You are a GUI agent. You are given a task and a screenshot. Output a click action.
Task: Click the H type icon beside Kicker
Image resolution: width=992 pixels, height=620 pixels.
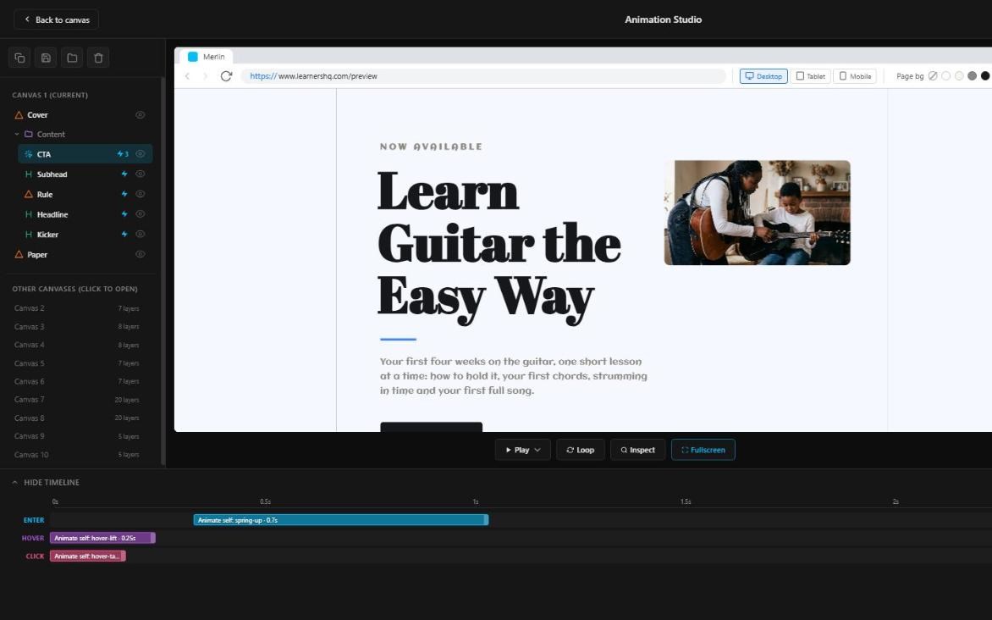[x=29, y=235]
